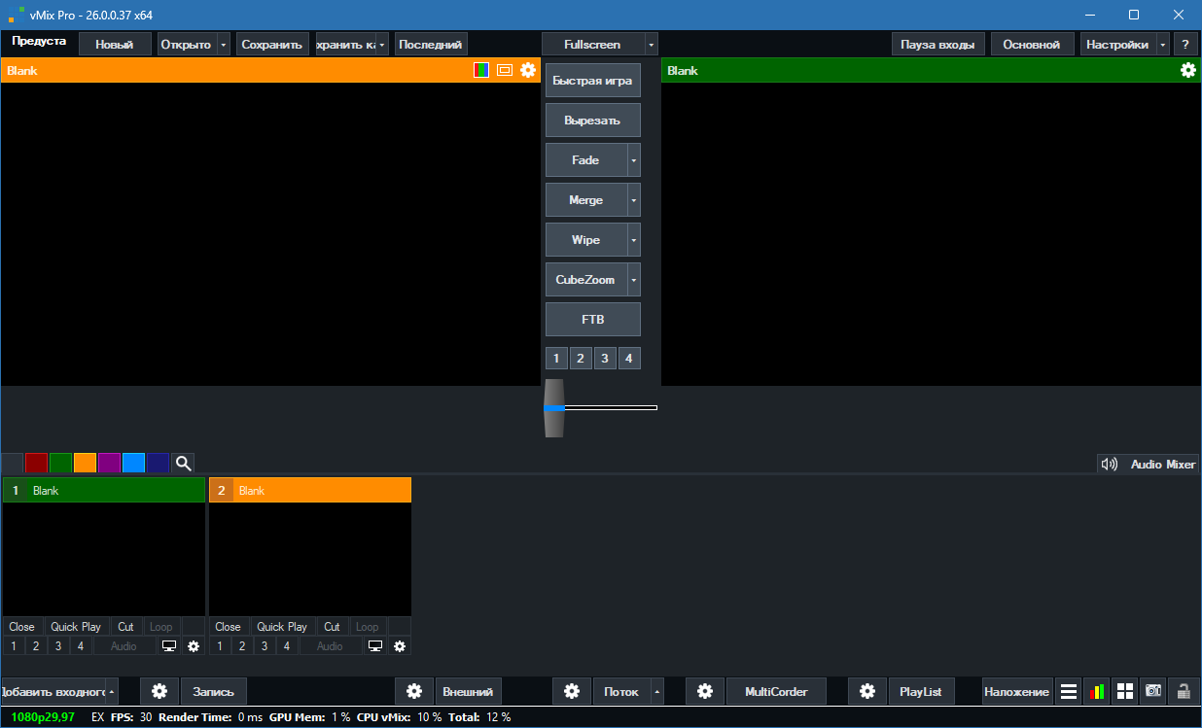The image size is (1202, 728).
Task: Click the MultiCorder button
Action: (775, 691)
